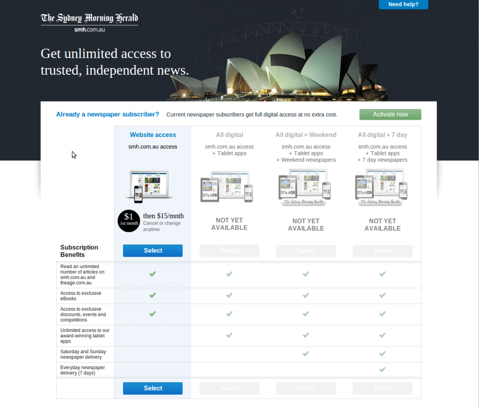Click 'Unlimited access to our award-winning tablet apps' label
This screenshot has height=407, width=479.
click(85, 335)
